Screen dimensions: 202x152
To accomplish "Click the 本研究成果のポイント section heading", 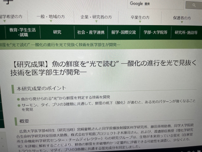I will click(x=41, y=88).
